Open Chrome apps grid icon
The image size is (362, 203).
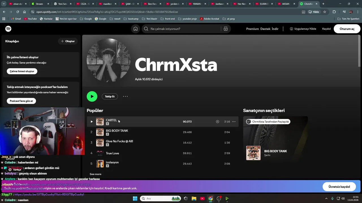[4, 19]
